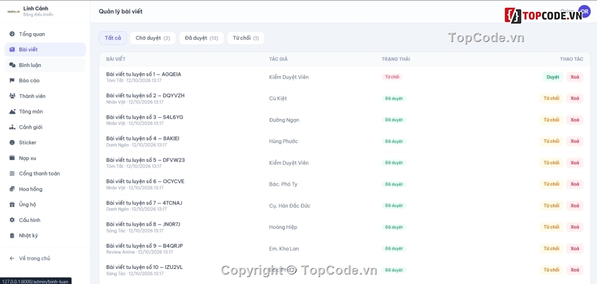Image resolution: width=597 pixels, height=284 pixels.
Task: Go to Bình luận section
Action: pos(45,65)
